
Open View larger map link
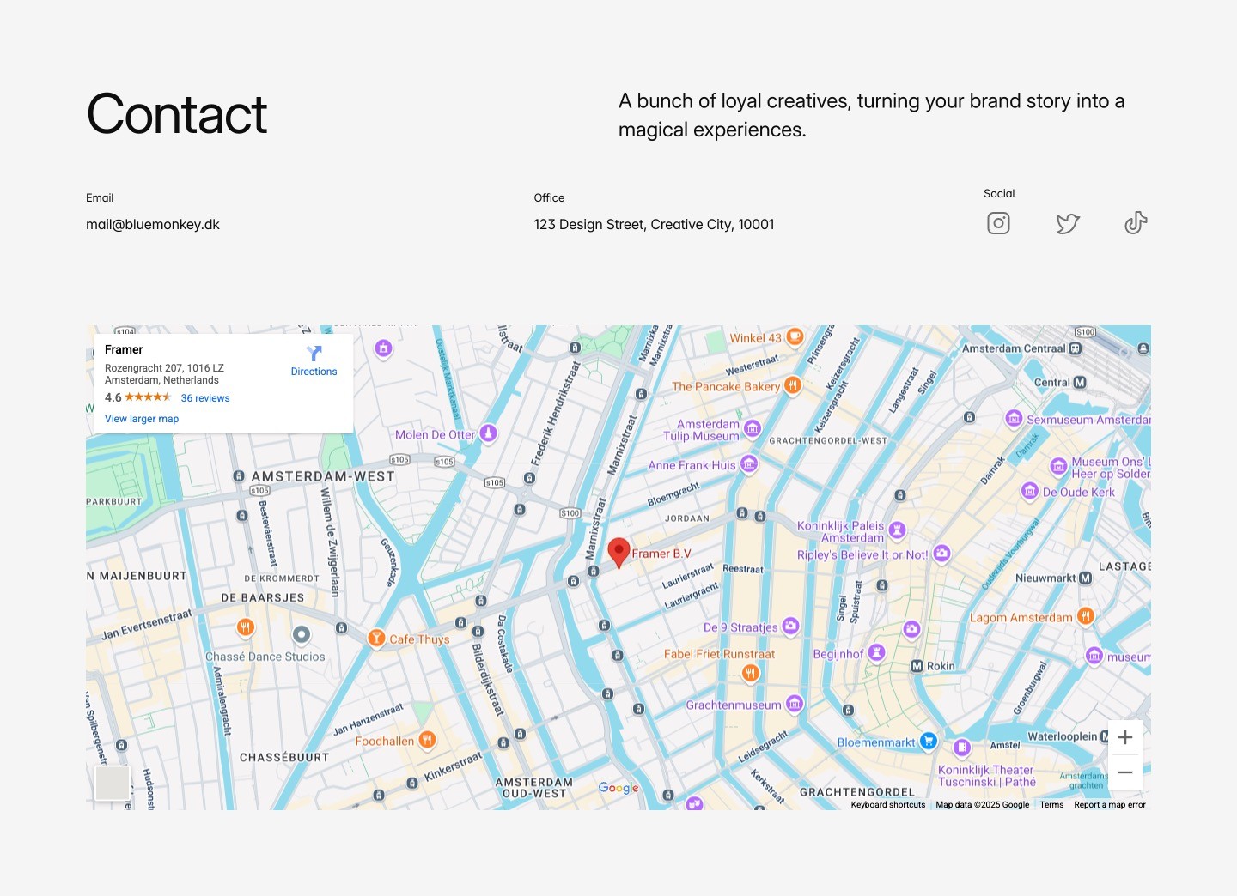[x=142, y=419]
